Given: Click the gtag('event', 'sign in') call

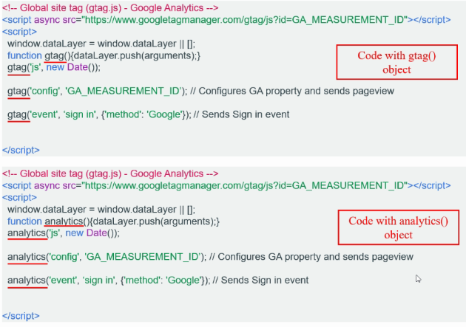Looking at the screenshot, I should pos(100,114).
